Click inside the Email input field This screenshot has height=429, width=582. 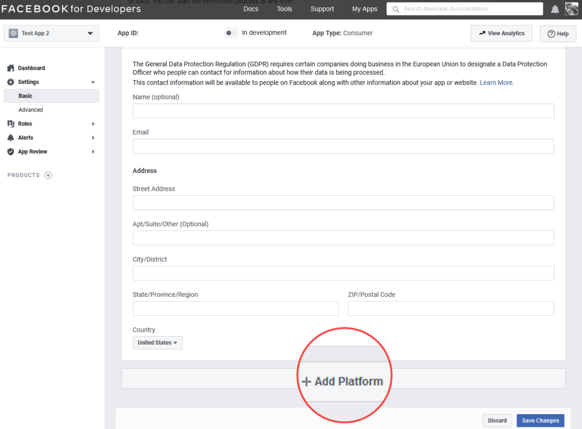[x=343, y=146]
